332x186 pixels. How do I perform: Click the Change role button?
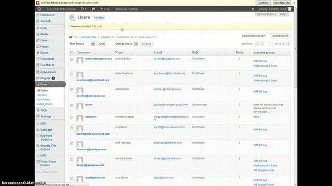(x=146, y=43)
